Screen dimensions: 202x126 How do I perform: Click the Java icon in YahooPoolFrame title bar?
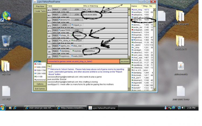coord(35,2)
